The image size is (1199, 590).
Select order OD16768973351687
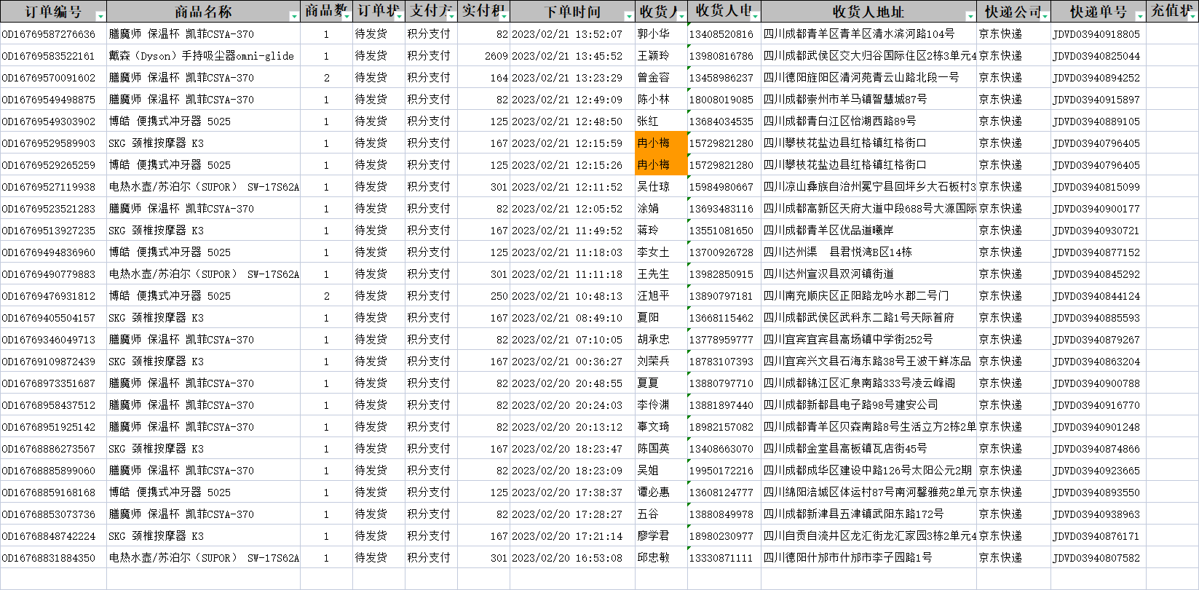[x=53, y=383]
